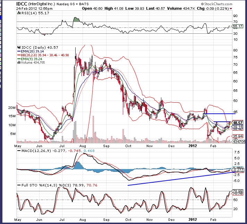This screenshot has height=224, width=247.
Task: Click the volume bars icon in legend
Action: tap(19, 63)
